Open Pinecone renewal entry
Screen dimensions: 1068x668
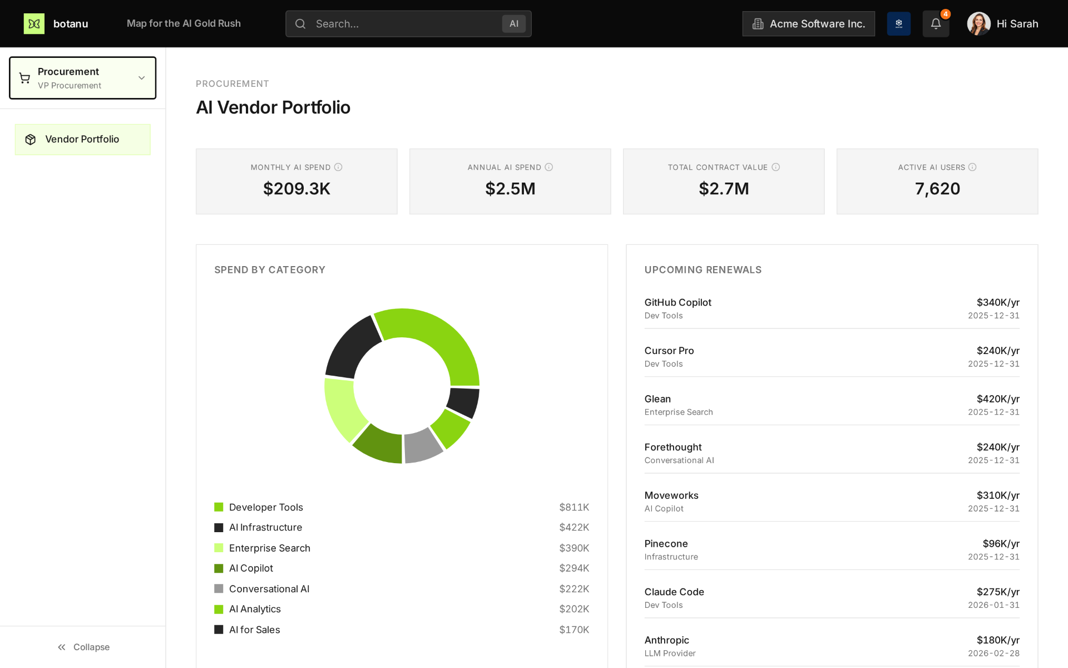tap(832, 550)
